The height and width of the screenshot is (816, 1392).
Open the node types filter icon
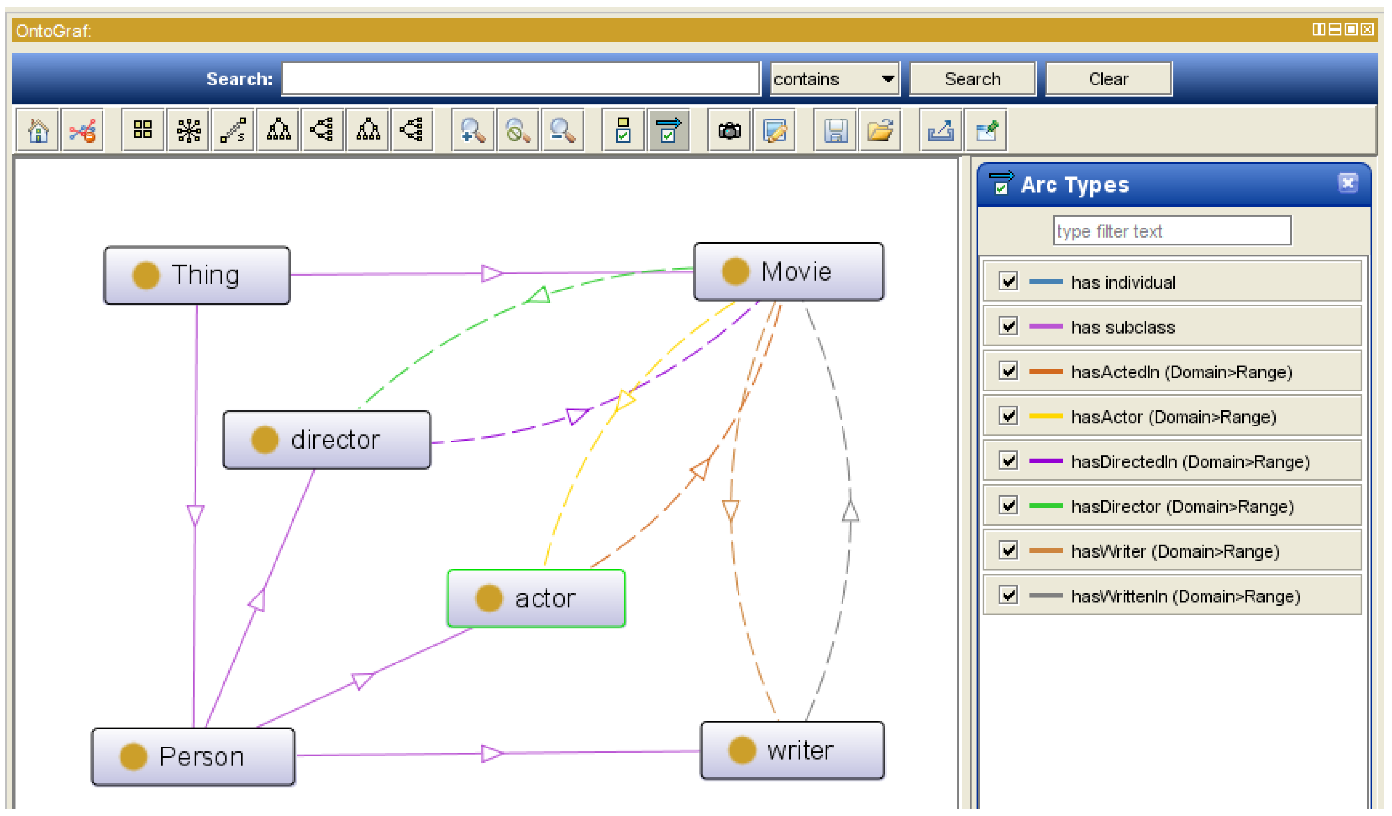[x=623, y=131]
